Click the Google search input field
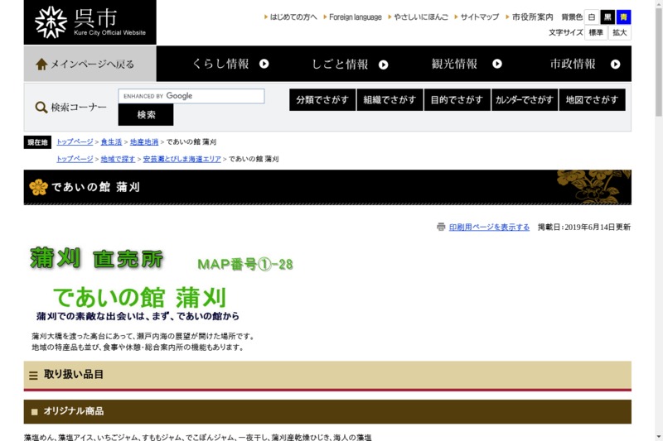This screenshot has width=663, height=441. (191, 96)
